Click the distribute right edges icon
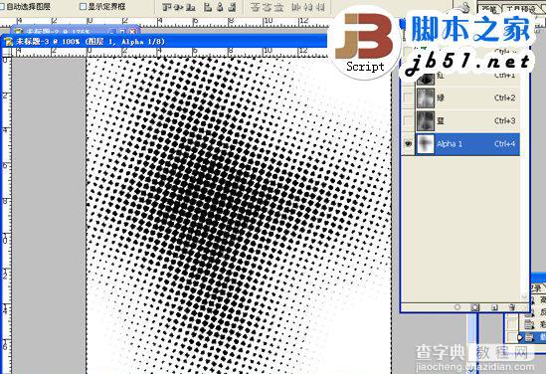 320,7
